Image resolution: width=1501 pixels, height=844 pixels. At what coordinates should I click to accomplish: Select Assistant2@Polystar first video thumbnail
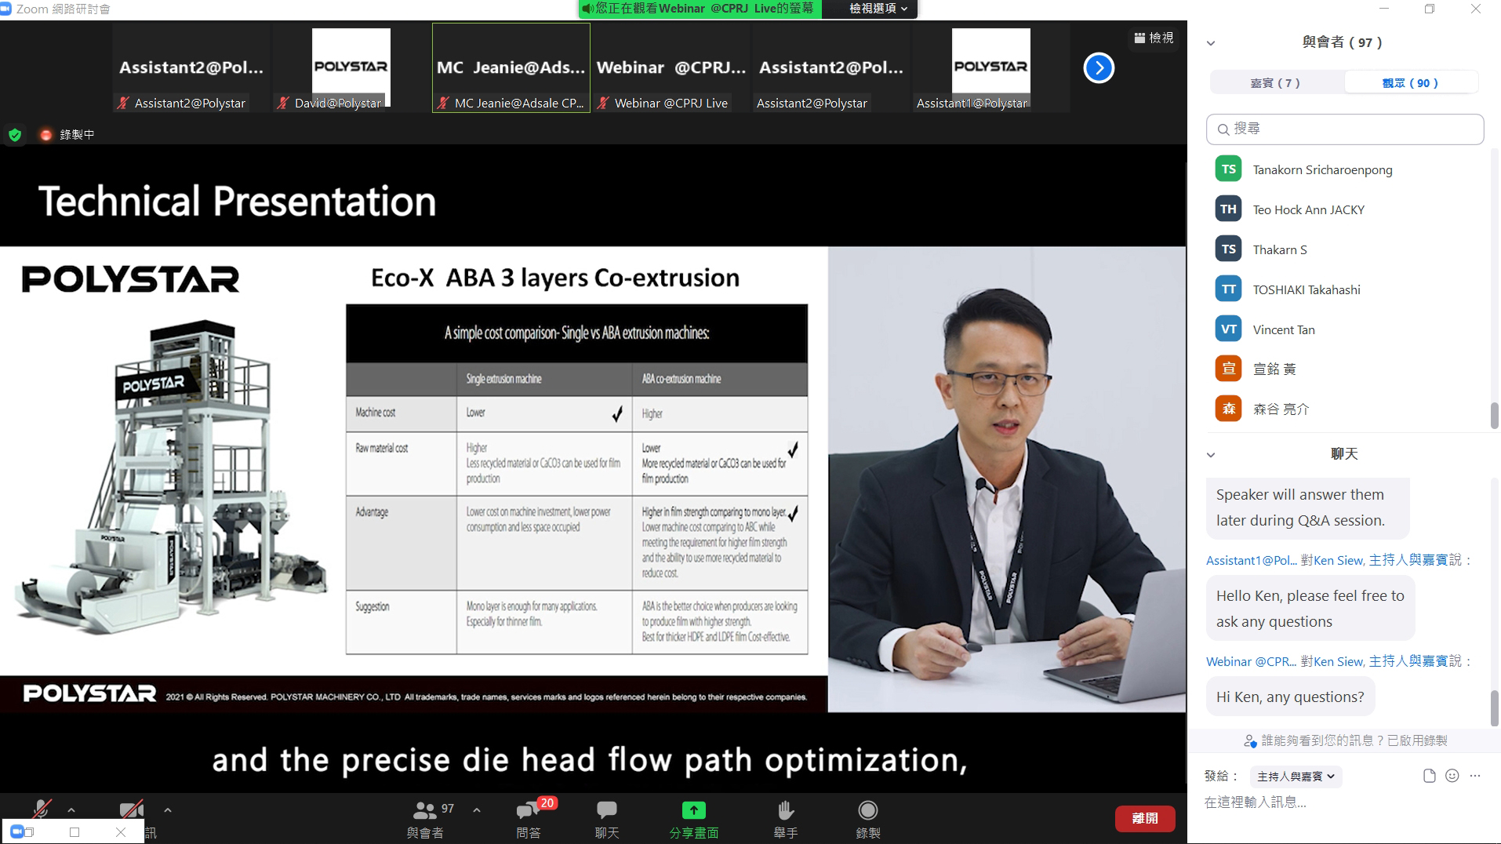pyautogui.click(x=191, y=68)
